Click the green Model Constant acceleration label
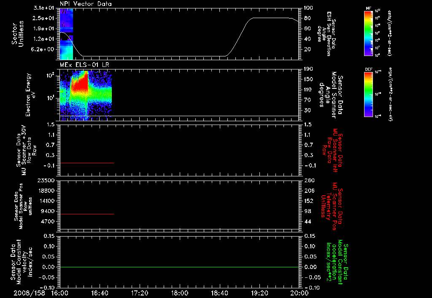 pyautogui.click(x=337, y=262)
